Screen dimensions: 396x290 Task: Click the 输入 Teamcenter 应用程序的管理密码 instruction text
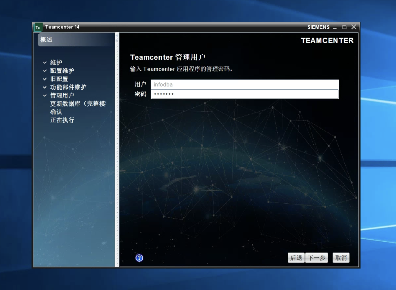click(181, 69)
